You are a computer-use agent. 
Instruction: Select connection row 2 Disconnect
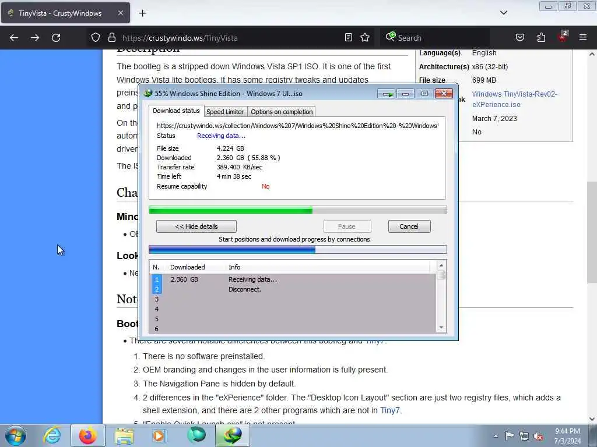pyautogui.click(x=293, y=289)
